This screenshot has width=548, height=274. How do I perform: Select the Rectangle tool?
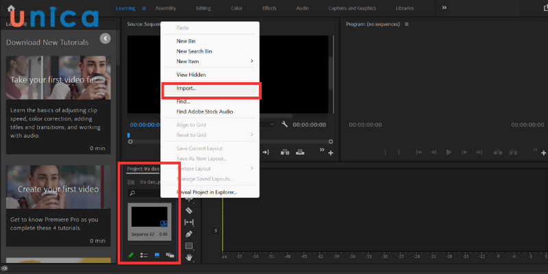[x=189, y=246]
